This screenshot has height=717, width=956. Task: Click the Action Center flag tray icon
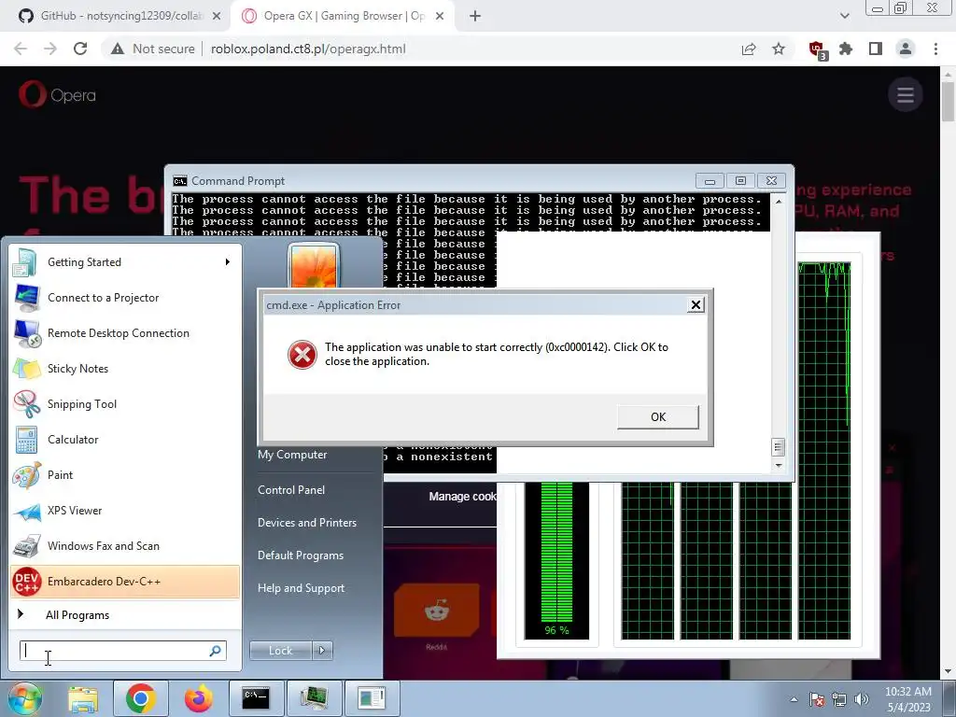tap(817, 699)
